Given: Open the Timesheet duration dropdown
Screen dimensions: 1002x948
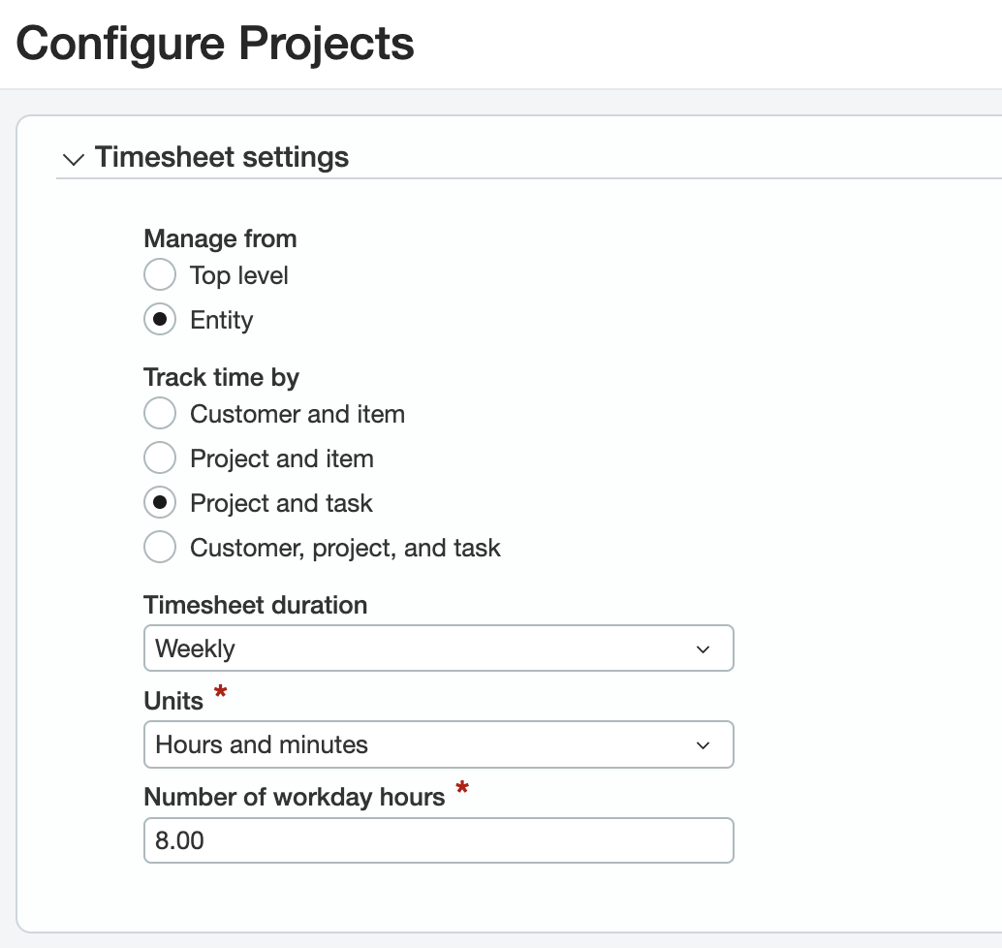Looking at the screenshot, I should (x=438, y=648).
